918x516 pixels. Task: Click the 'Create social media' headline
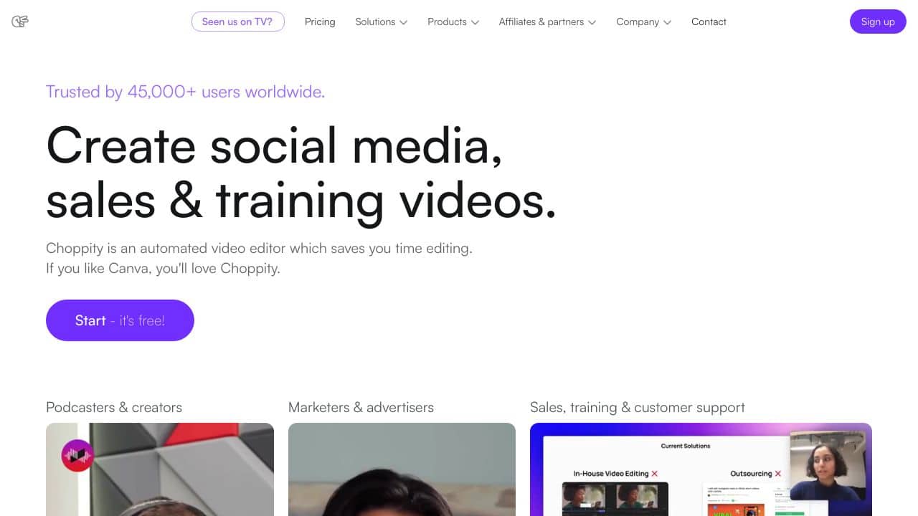point(274,145)
